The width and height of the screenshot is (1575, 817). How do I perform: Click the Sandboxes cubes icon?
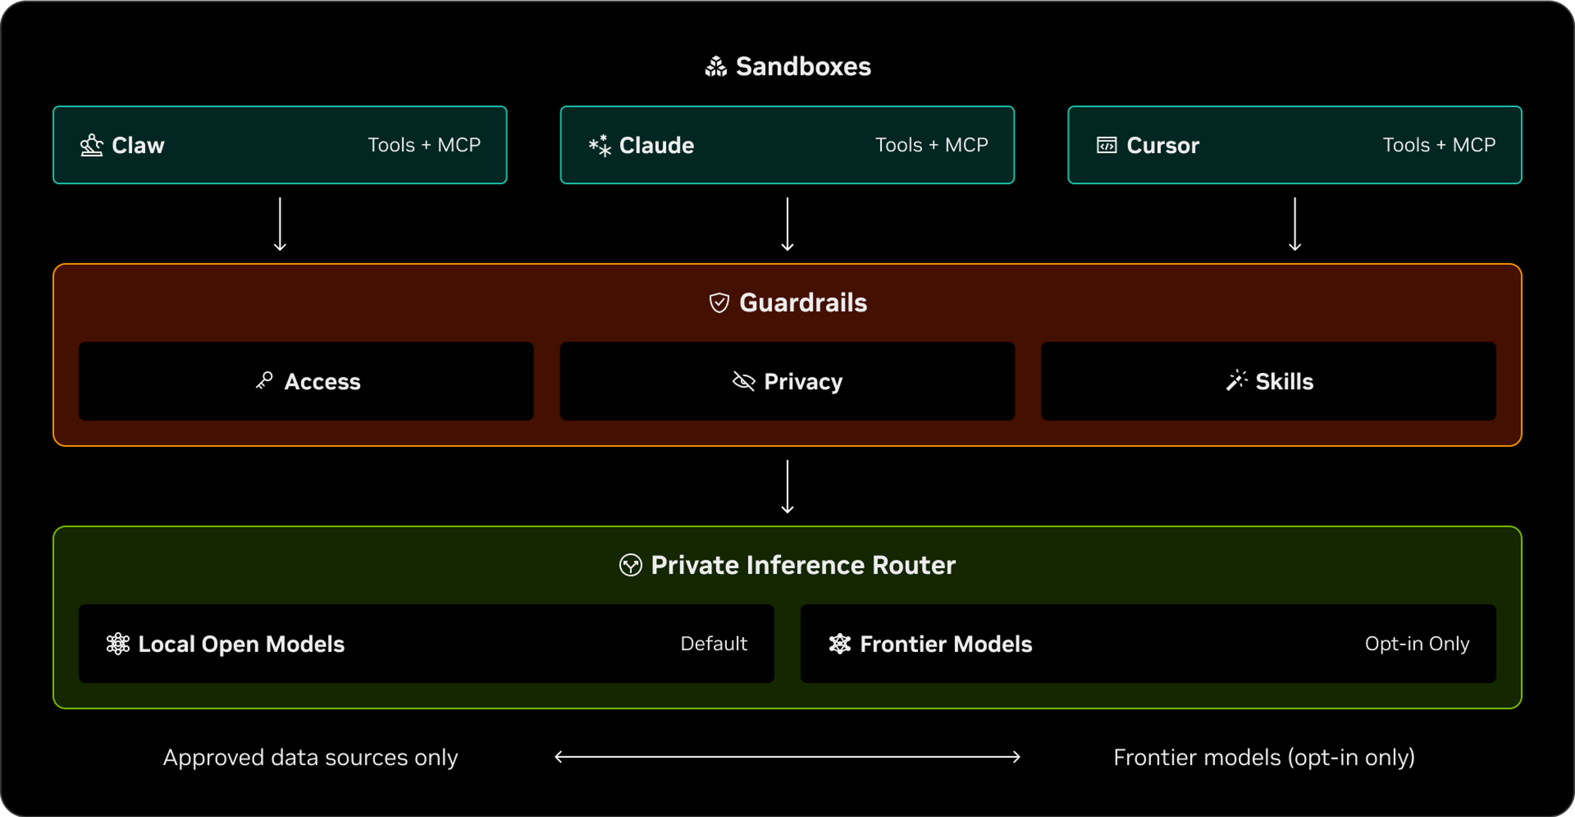pos(715,67)
